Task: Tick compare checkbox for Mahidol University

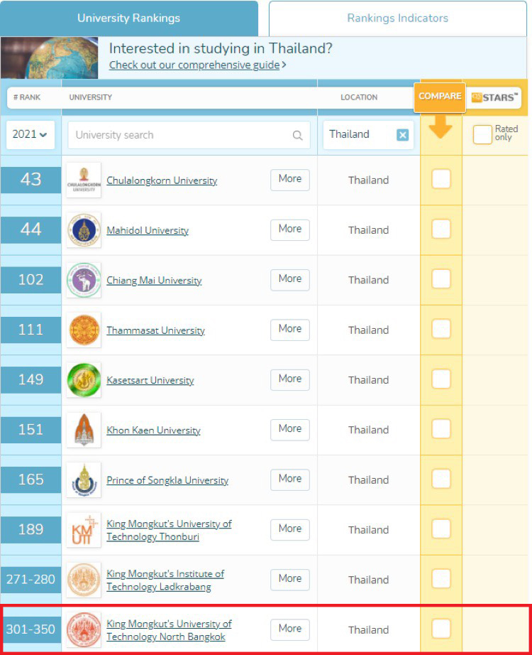Action: [x=441, y=229]
